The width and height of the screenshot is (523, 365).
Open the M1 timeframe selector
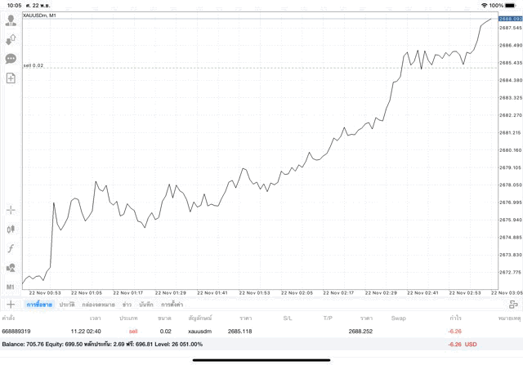pyautogui.click(x=11, y=287)
